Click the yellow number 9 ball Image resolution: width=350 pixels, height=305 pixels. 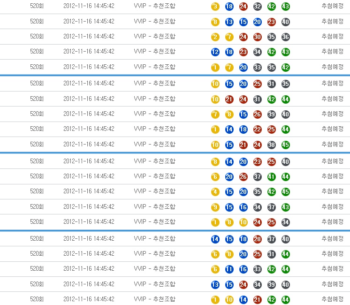click(215, 207)
